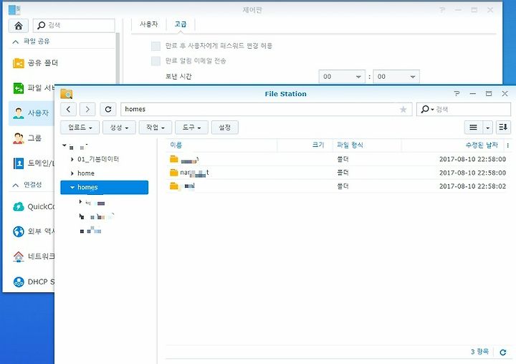
Task: Click File Station search input field
Action: tap(464, 109)
